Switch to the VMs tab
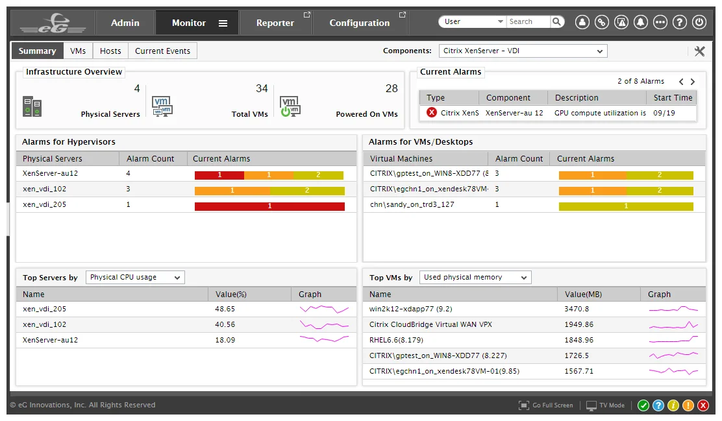Image resolution: width=722 pixels, height=421 pixels. [x=78, y=51]
